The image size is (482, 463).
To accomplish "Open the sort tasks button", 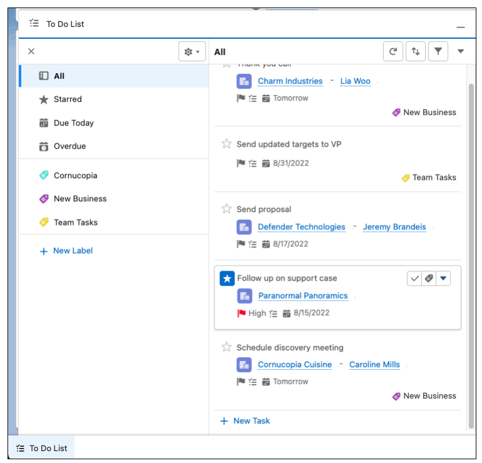I will pos(415,51).
